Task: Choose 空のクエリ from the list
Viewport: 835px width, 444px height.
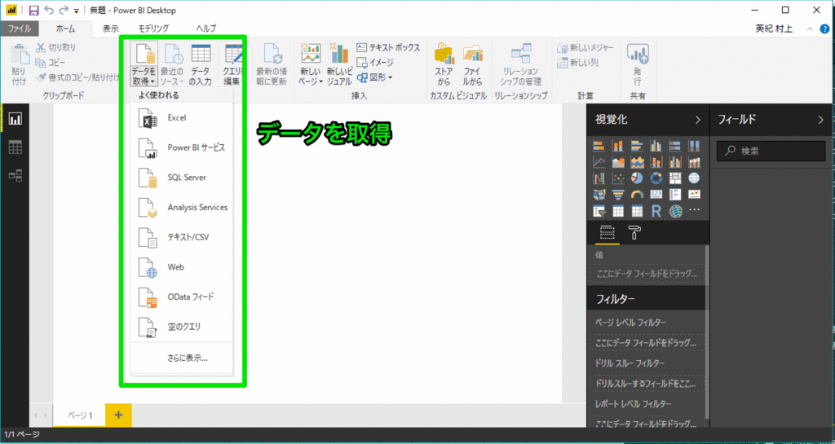Action: point(182,327)
